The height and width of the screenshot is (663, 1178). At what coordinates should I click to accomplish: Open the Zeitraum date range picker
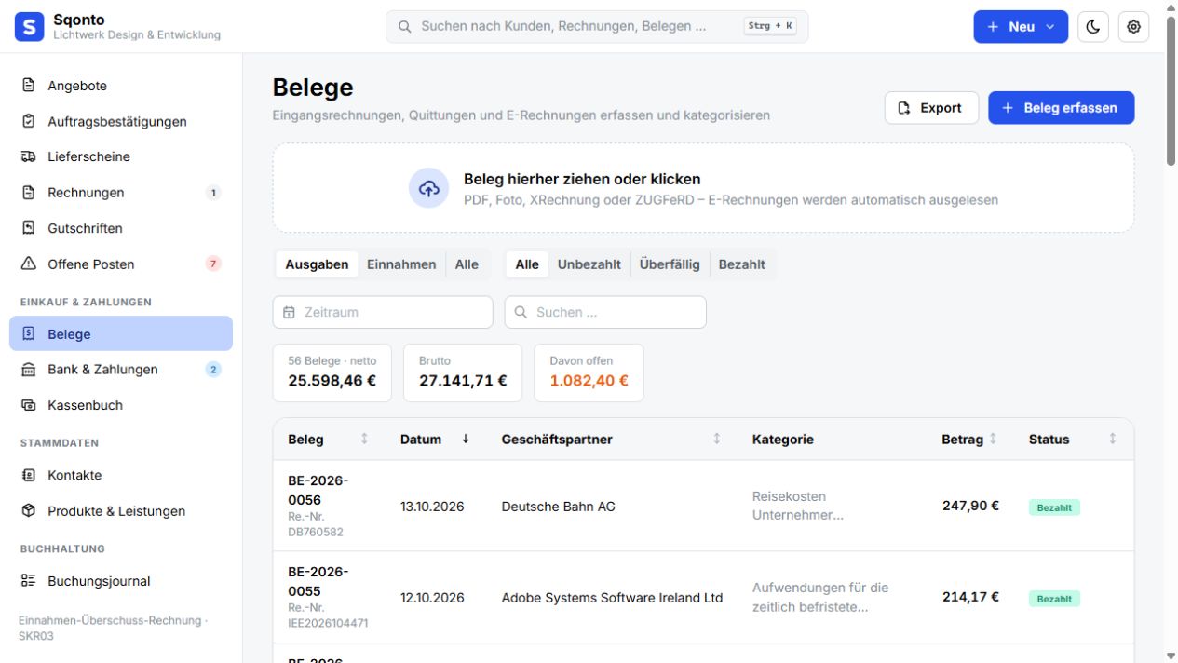pos(383,313)
